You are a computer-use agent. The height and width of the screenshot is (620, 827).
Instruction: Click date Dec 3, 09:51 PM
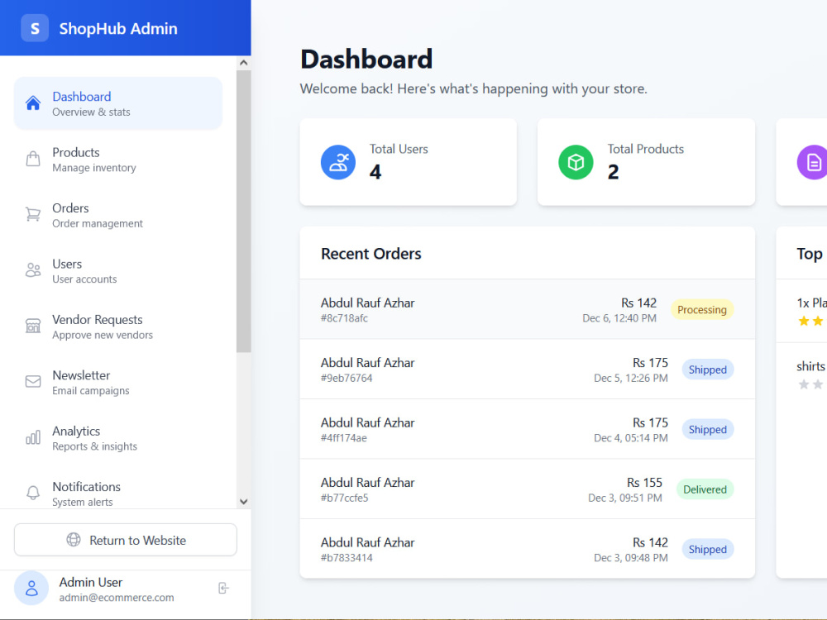(x=625, y=498)
